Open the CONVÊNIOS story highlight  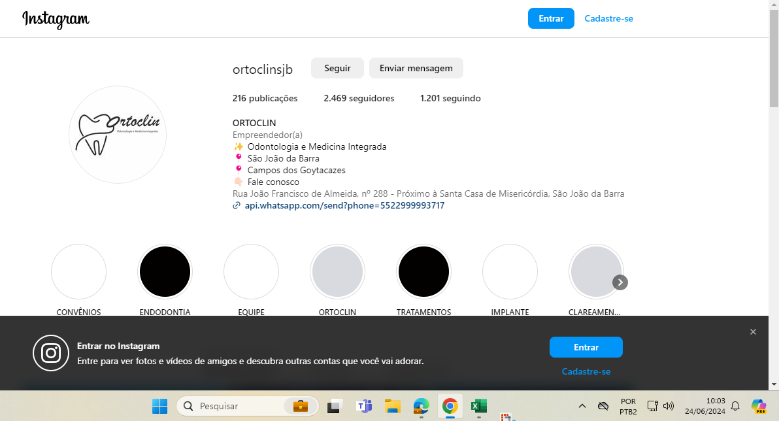(78, 271)
